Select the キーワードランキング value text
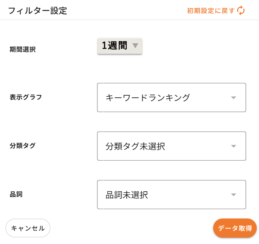Screen dimensions: 259x244 [148, 98]
